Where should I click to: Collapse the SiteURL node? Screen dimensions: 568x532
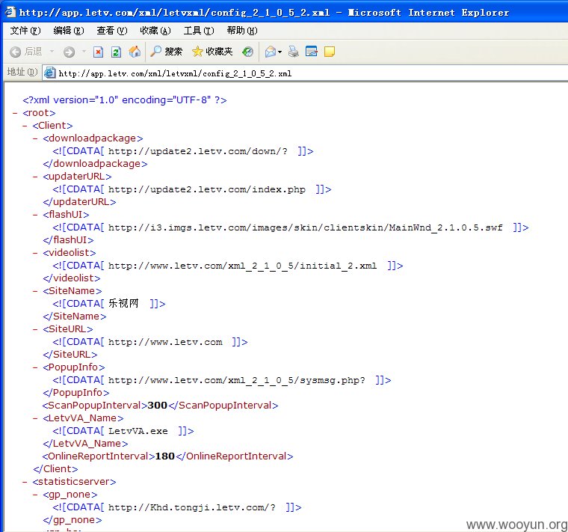tap(35, 329)
